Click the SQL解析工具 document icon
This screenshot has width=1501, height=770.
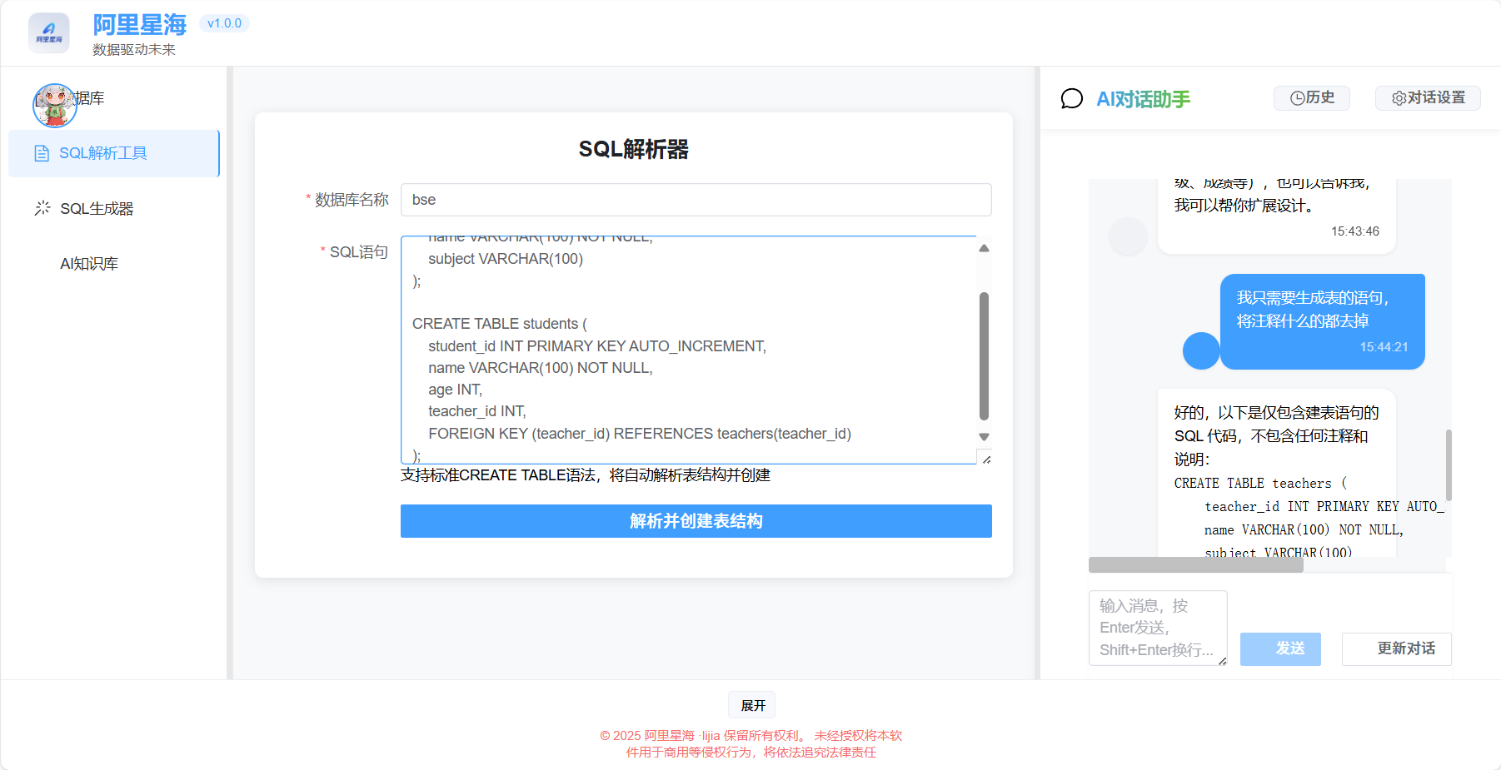click(x=42, y=153)
